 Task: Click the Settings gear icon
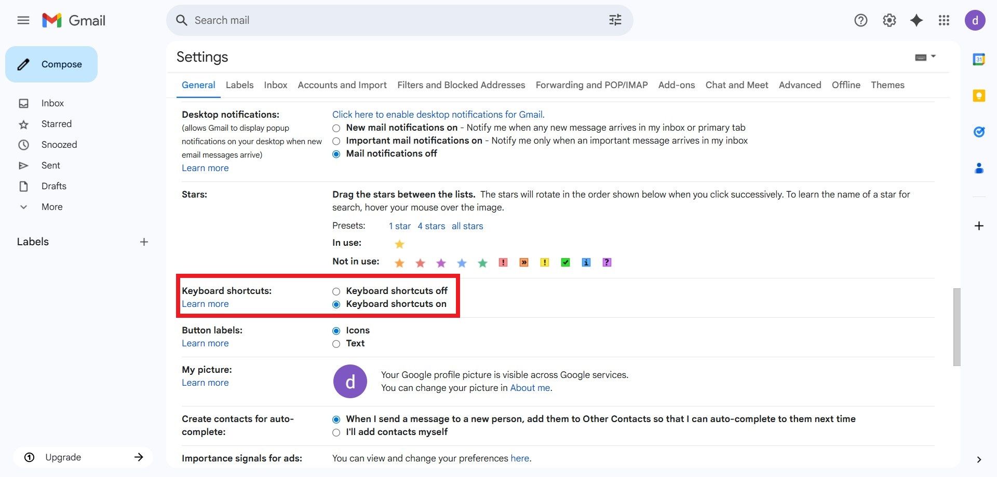(889, 20)
